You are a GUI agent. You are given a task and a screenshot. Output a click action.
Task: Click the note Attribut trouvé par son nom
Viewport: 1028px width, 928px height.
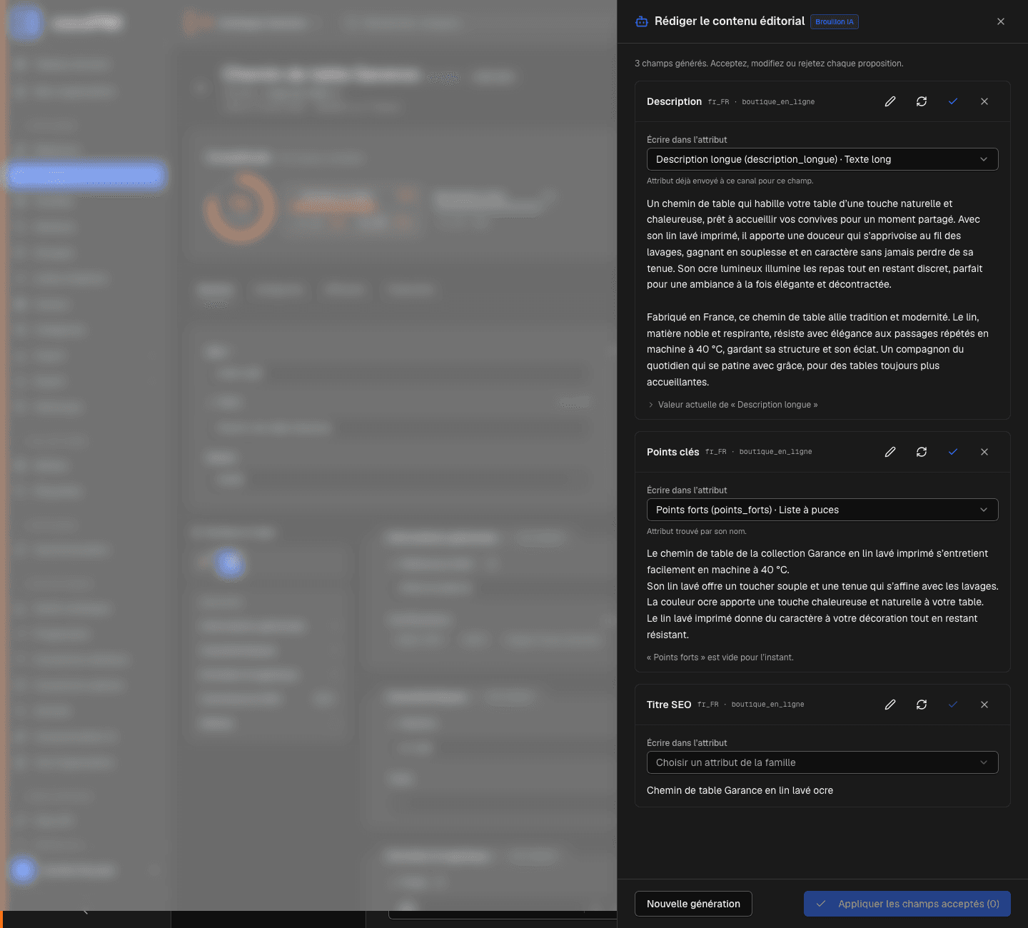pos(697,531)
